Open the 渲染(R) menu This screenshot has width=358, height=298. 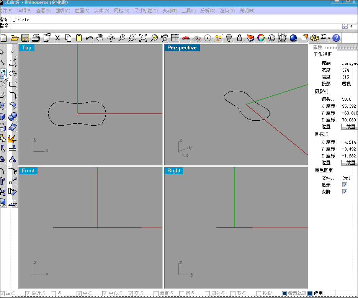pos(227,11)
